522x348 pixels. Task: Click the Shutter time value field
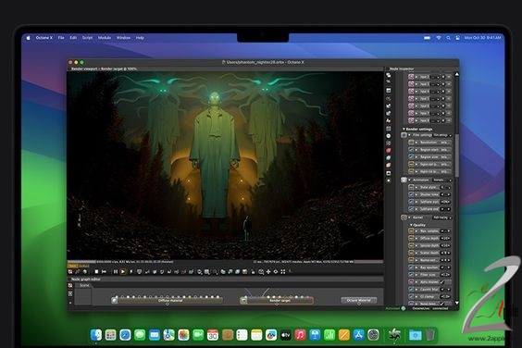(445, 194)
